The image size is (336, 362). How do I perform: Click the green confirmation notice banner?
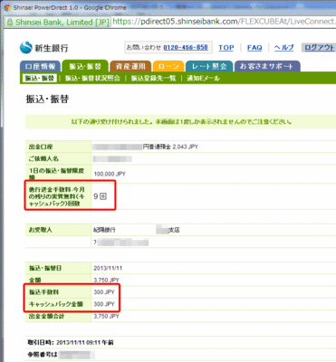(181, 122)
